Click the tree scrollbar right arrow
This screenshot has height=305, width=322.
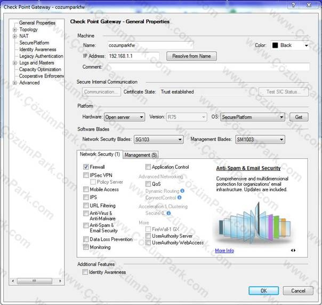(60, 281)
